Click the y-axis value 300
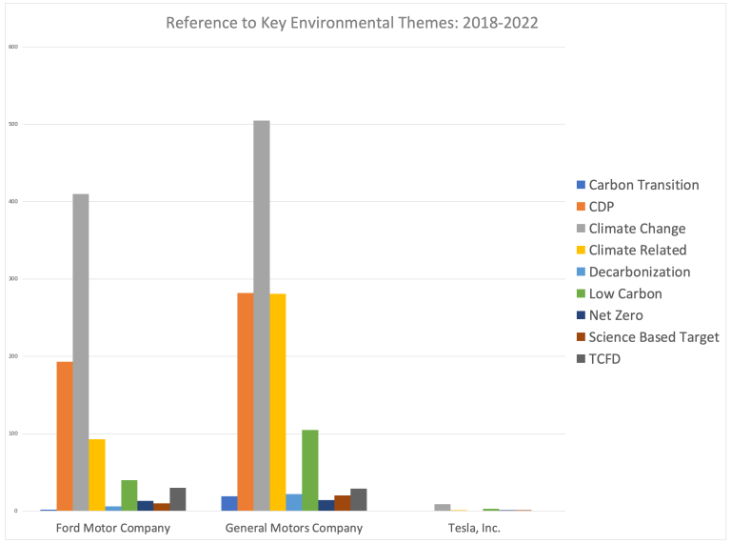The image size is (731, 544). (x=13, y=279)
